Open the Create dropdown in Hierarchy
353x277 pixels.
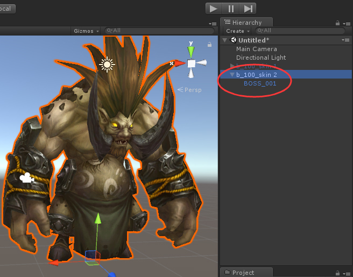(238, 31)
